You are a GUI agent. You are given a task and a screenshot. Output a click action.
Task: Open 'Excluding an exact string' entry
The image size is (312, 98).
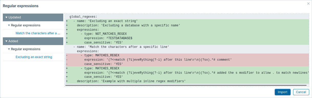34,57
